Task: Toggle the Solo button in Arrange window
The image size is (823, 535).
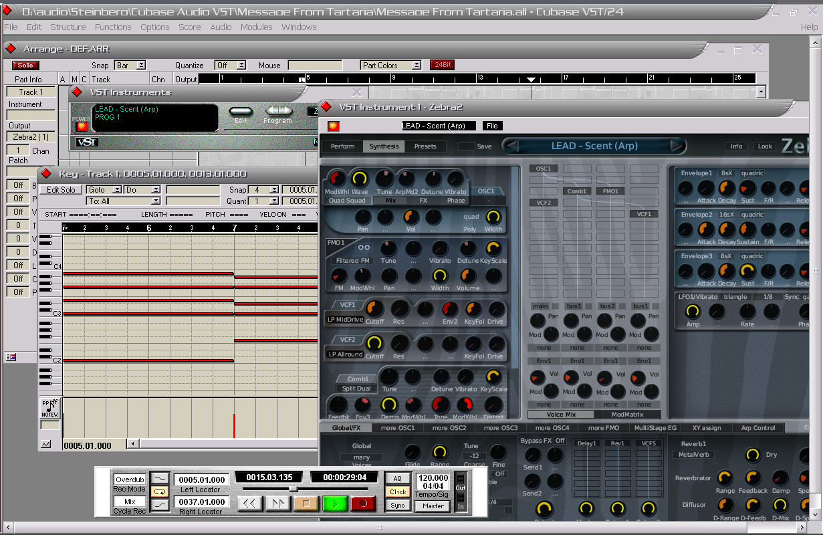Action: [x=25, y=65]
